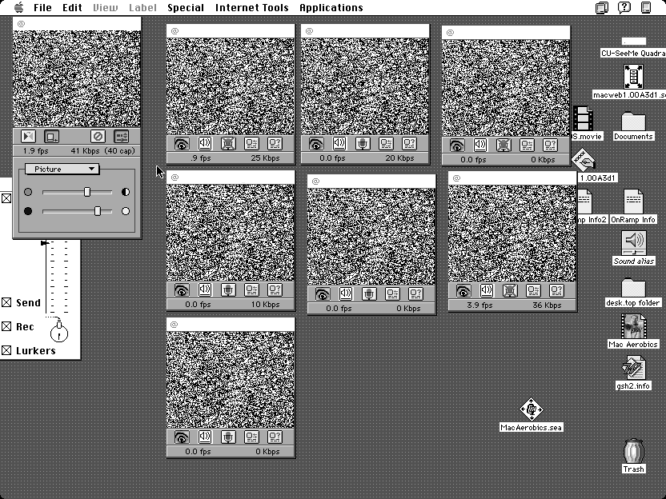Open the Special menu
666x499 pixels.
[185, 8]
